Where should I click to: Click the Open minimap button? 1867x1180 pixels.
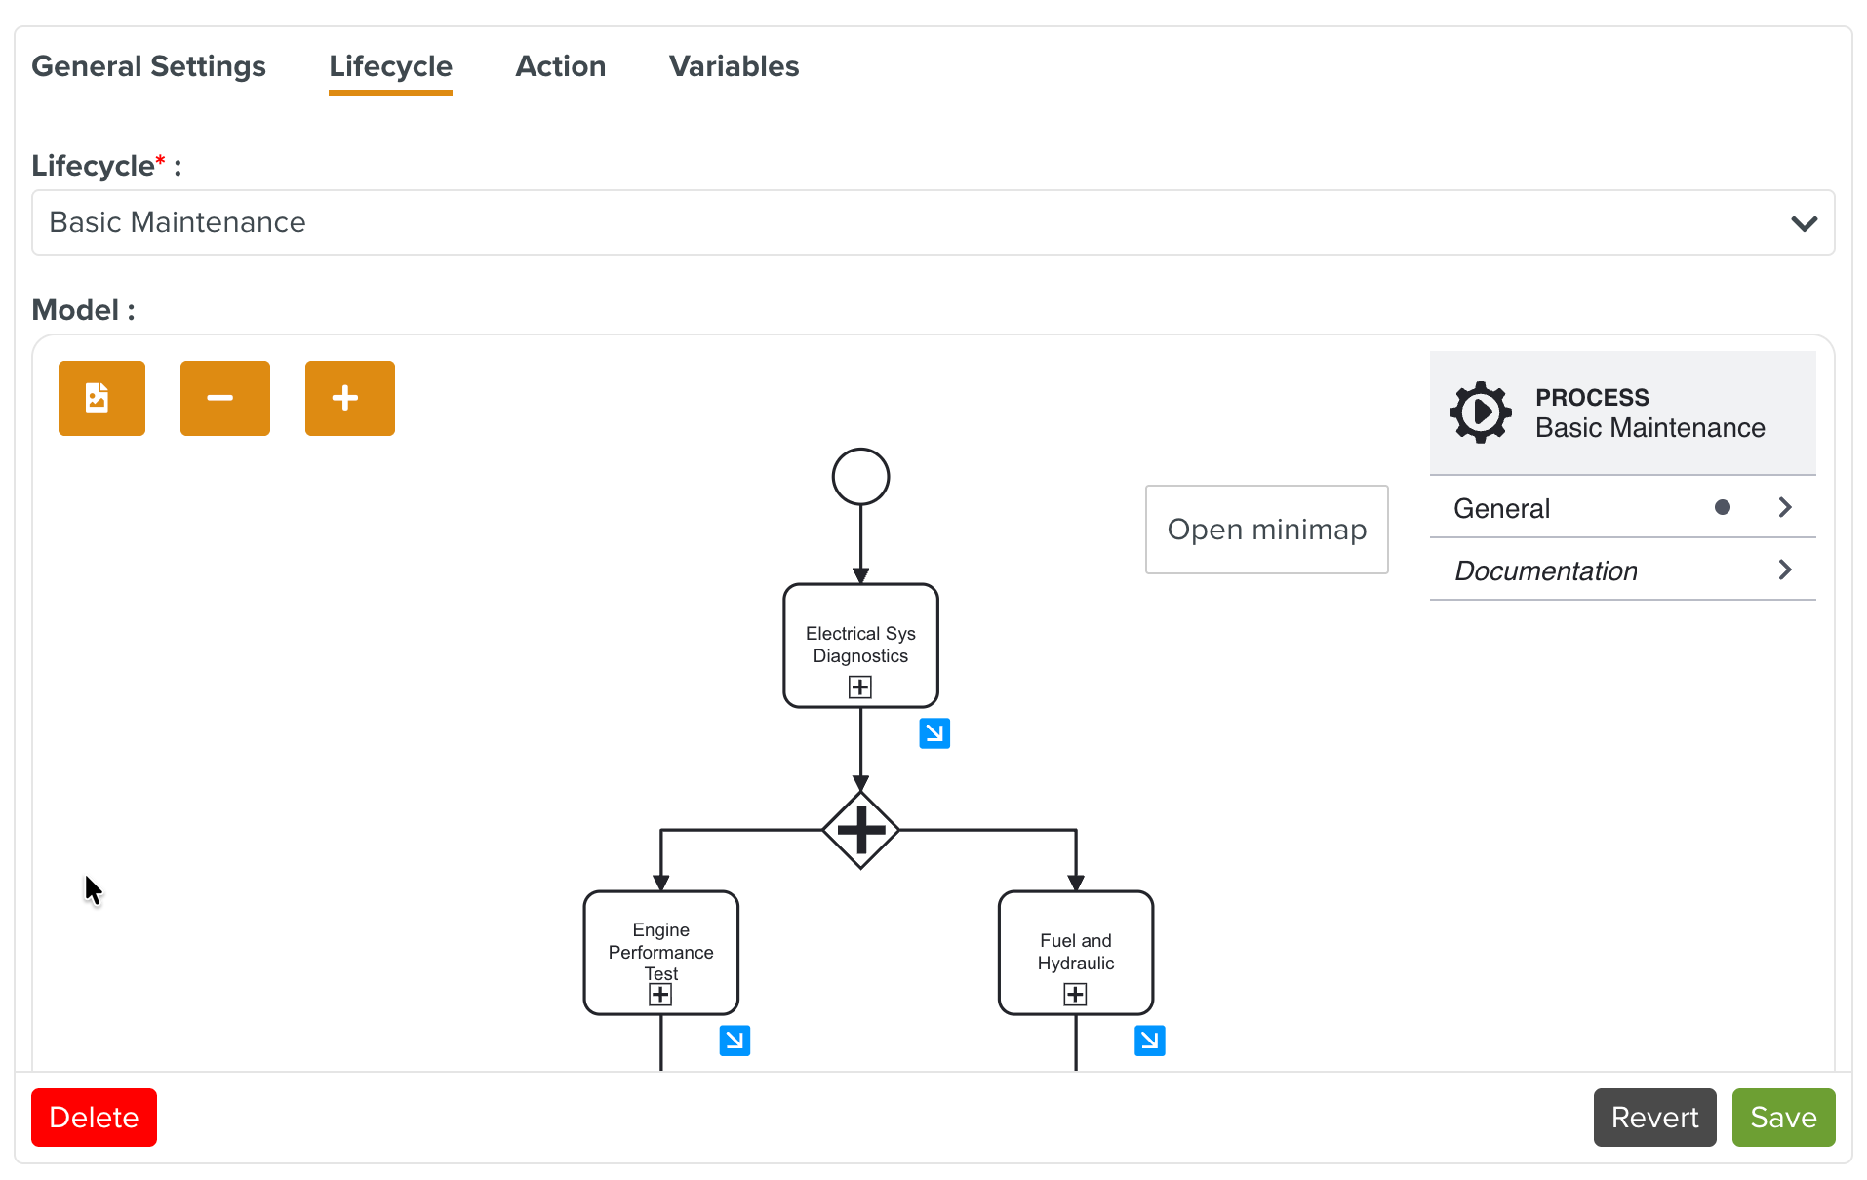point(1266,529)
